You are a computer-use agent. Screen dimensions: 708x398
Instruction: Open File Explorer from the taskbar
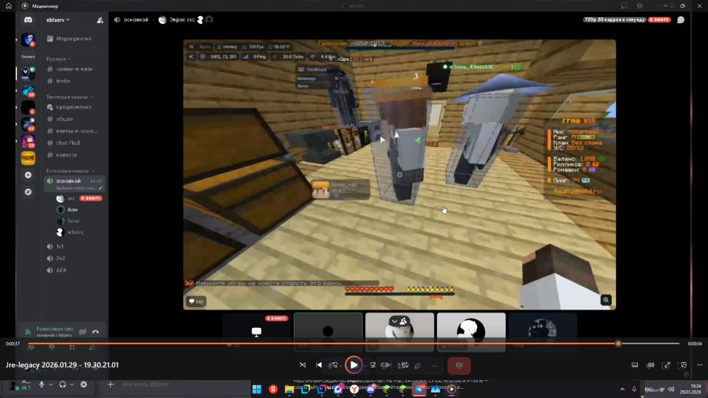tap(290, 389)
